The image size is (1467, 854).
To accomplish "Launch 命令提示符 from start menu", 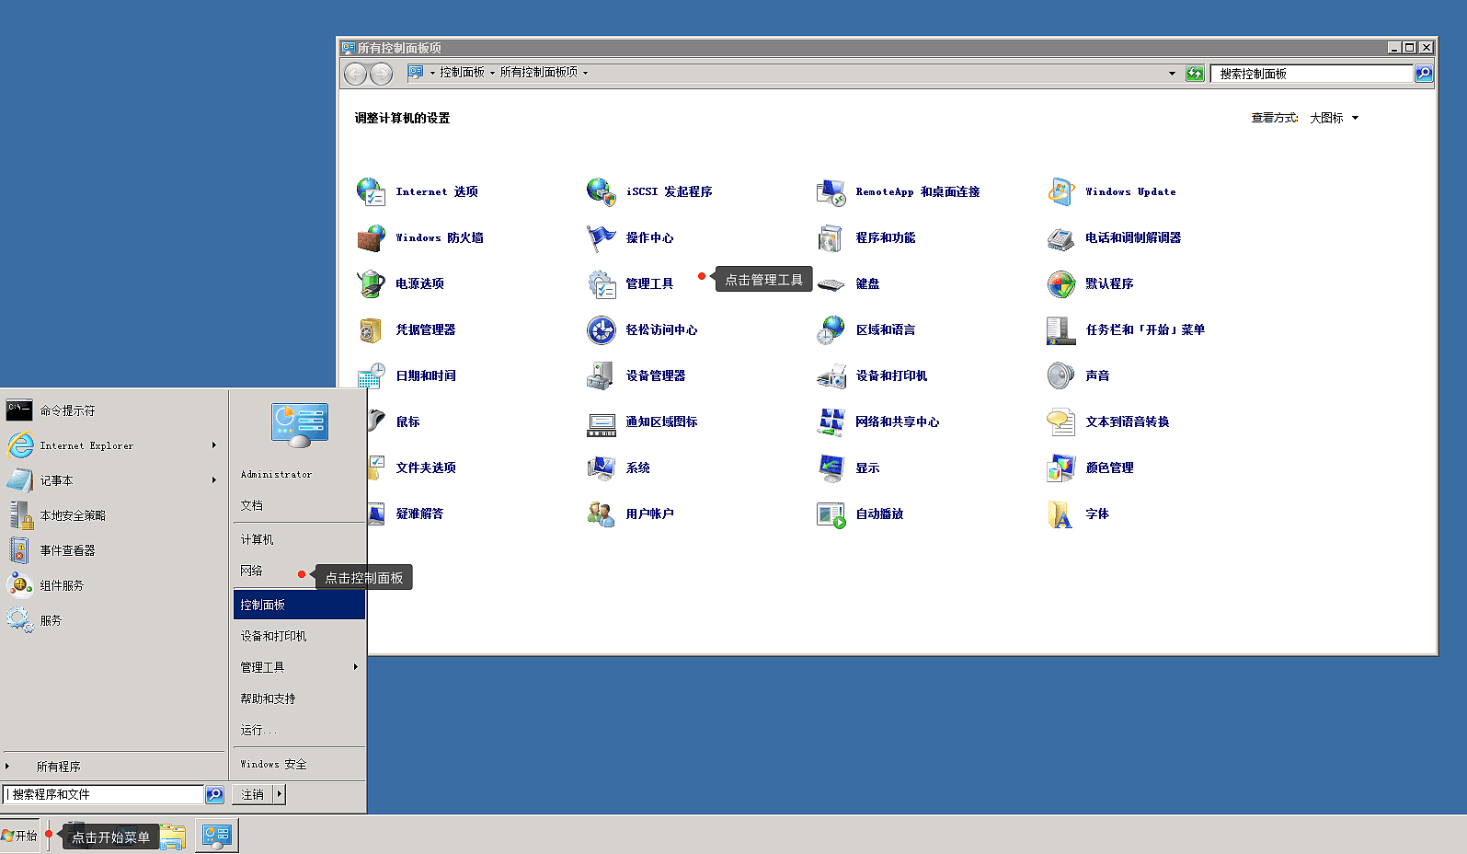I will 67,410.
